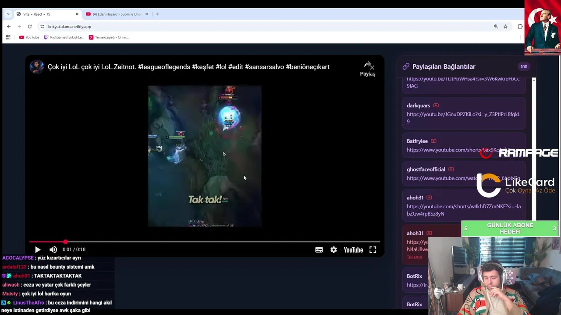This screenshot has width=561, height=315.
Task: Open darkquars shared youtu.be link
Action: (463, 118)
